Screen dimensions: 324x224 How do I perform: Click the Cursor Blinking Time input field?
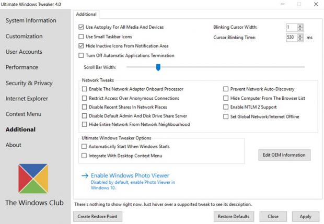tap(291, 38)
